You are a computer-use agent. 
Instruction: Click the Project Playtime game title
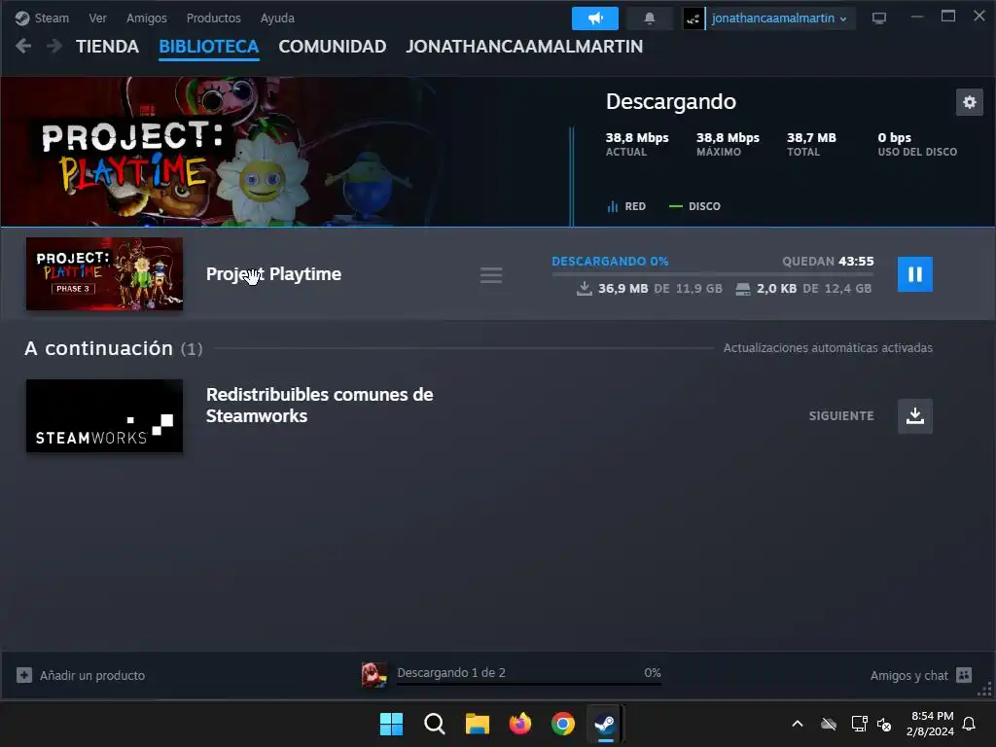273,273
